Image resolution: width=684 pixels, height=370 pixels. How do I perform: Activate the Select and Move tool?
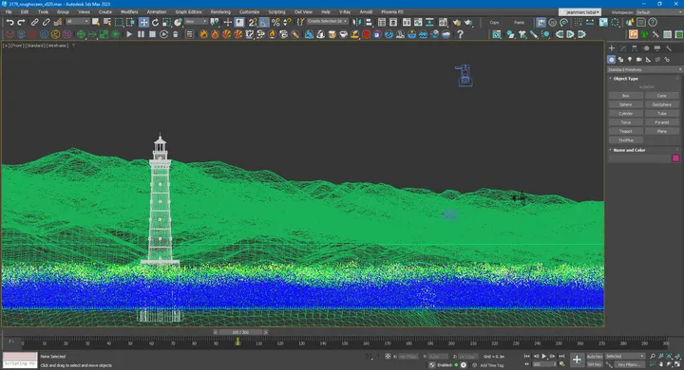pos(143,22)
